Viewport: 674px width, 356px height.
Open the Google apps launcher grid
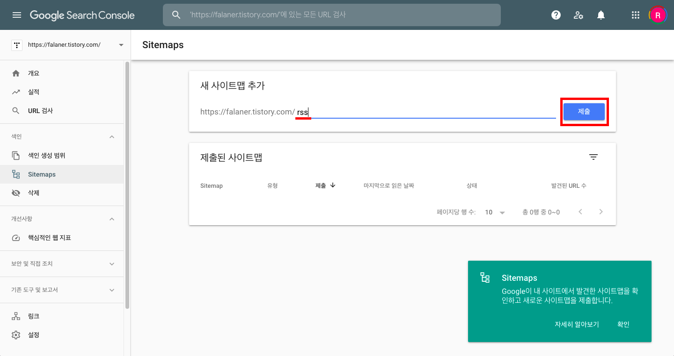635,14
